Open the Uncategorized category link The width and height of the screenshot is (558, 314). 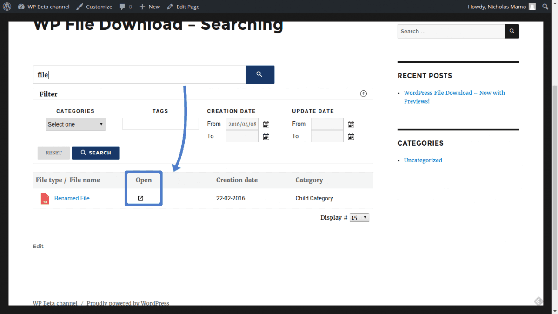pos(423,160)
